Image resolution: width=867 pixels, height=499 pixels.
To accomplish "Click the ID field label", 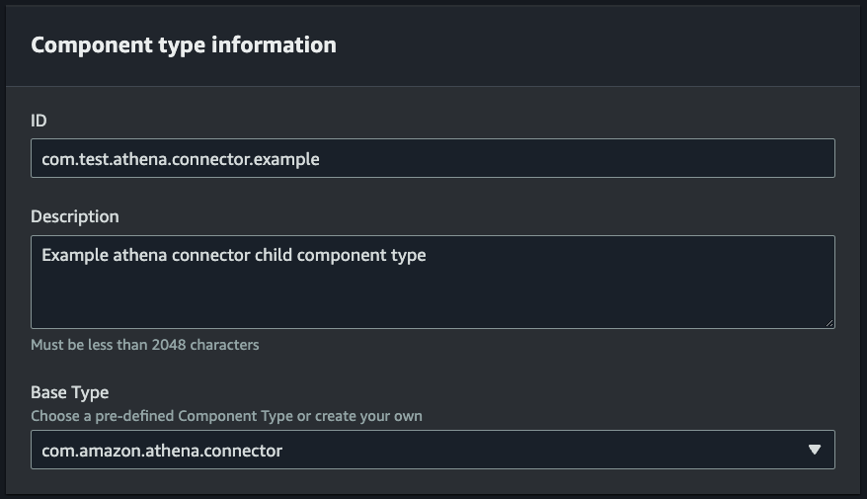I will [39, 121].
